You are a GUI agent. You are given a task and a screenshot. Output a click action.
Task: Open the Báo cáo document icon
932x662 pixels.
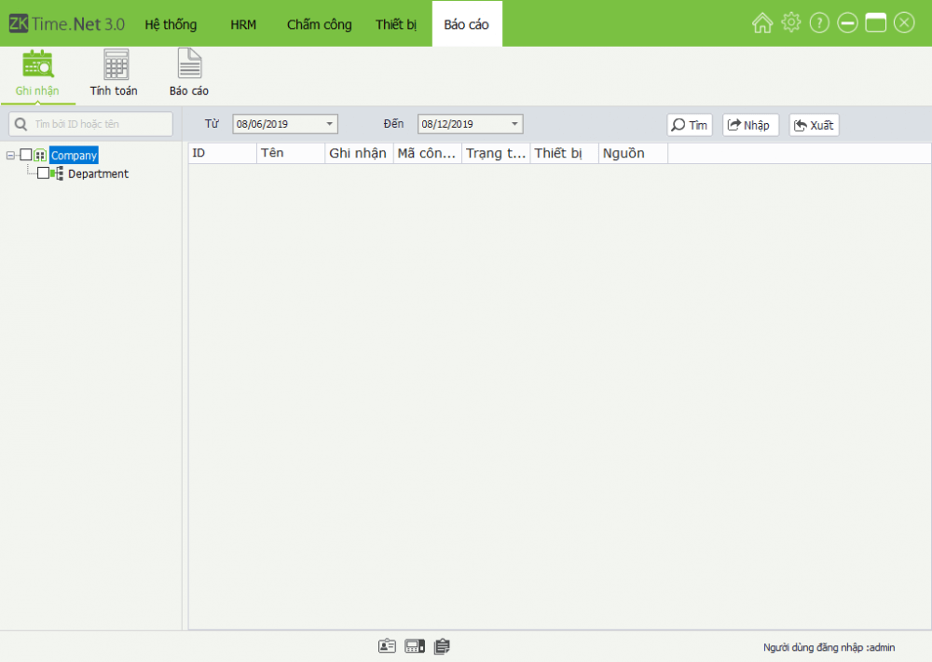pos(189,64)
